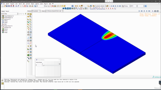Toggle selection arrow tool in toolbar
Screen dimensions: 161x90
point(35,6)
